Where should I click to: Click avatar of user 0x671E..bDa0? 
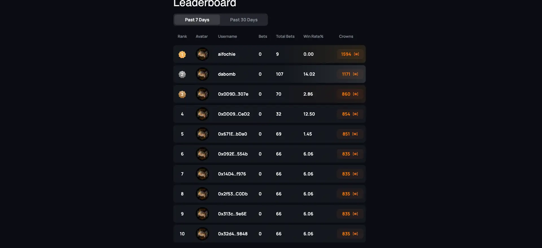[202, 134]
